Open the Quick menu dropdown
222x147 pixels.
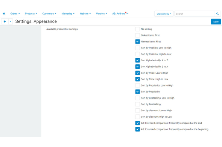164,14
